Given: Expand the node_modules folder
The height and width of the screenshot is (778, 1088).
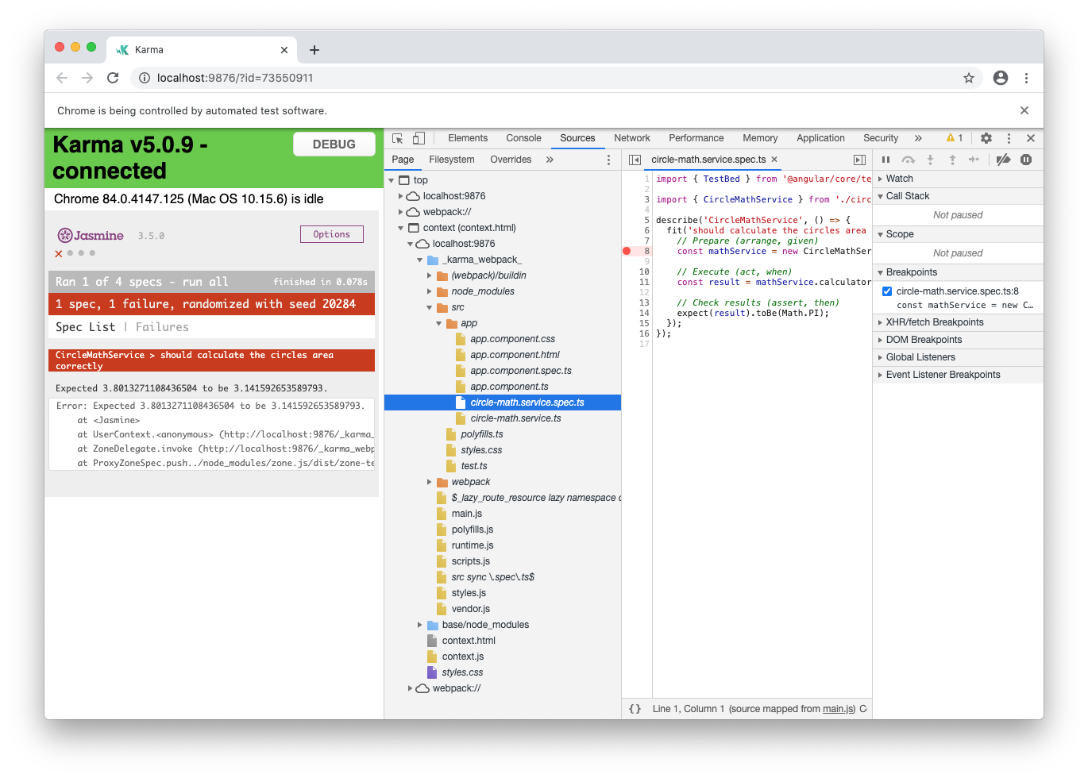Looking at the screenshot, I should pos(430,291).
